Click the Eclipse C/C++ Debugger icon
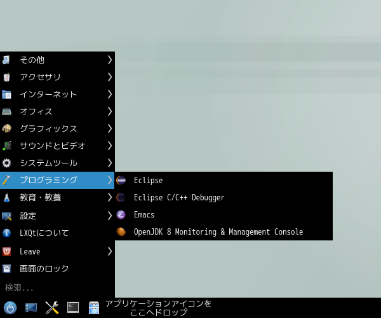This screenshot has width=381, height=318. (121, 198)
